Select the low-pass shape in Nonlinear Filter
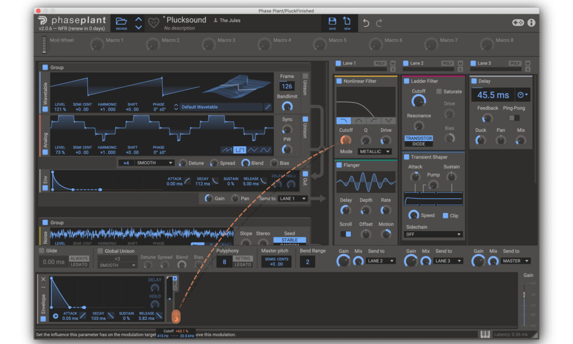Screen dimensions: 573x344 [343, 121]
